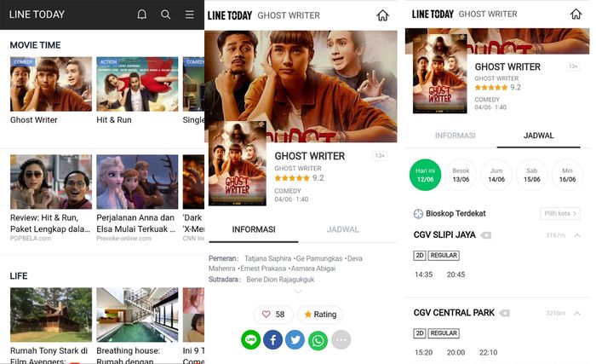Click the 58 likes count

coord(280,314)
